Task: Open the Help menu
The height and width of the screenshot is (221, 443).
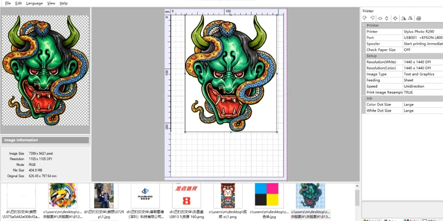Action: [64, 3]
